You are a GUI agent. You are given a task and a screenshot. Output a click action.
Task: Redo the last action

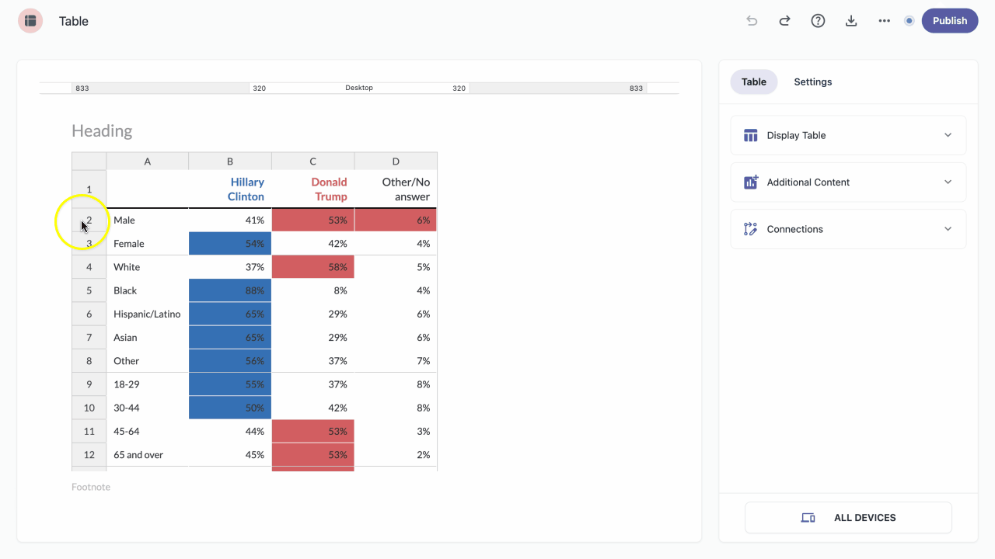click(784, 21)
